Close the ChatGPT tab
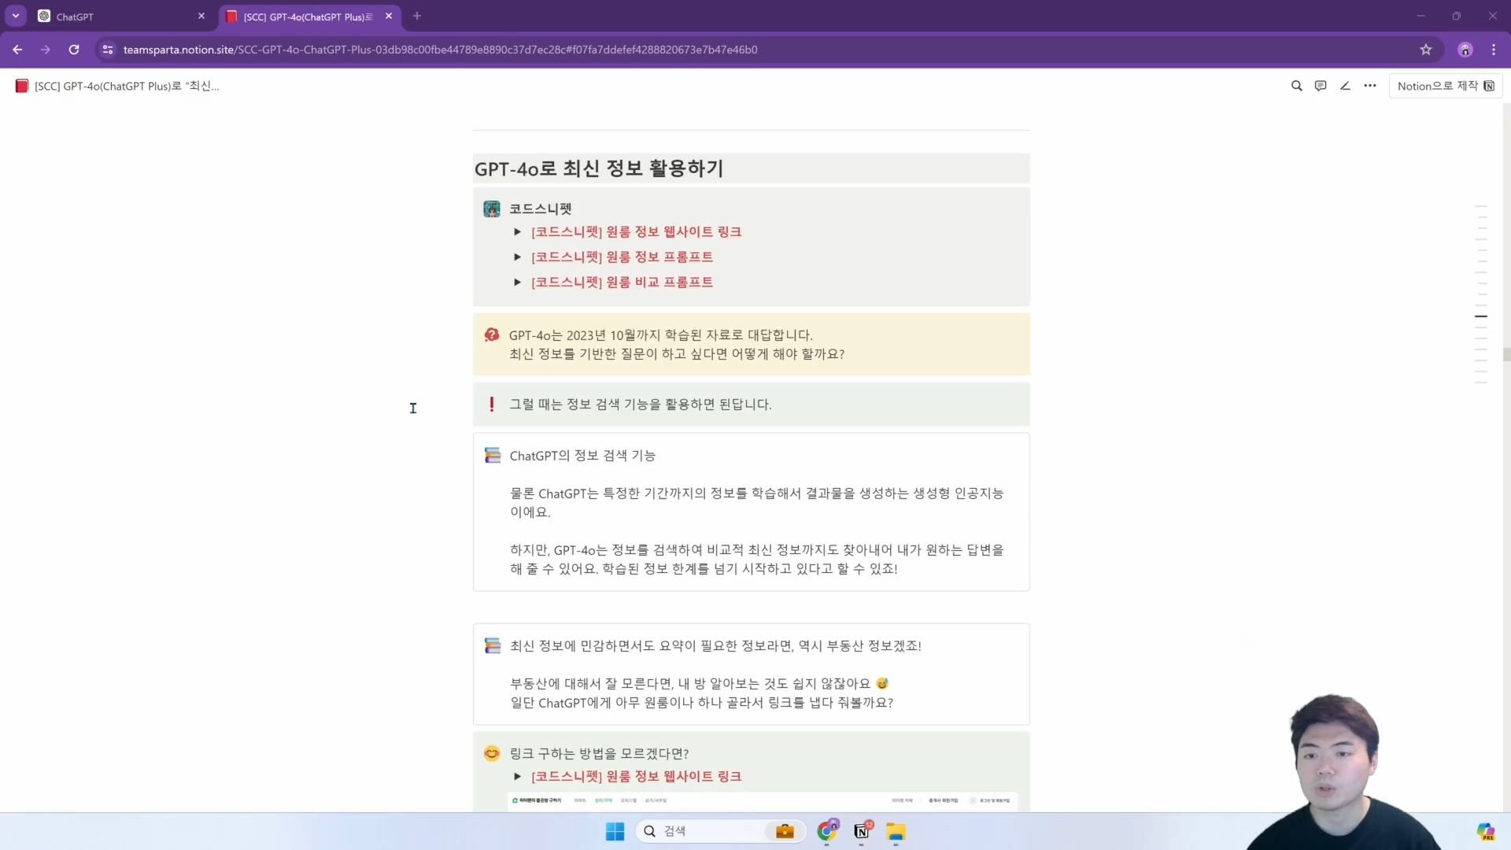 [201, 17]
